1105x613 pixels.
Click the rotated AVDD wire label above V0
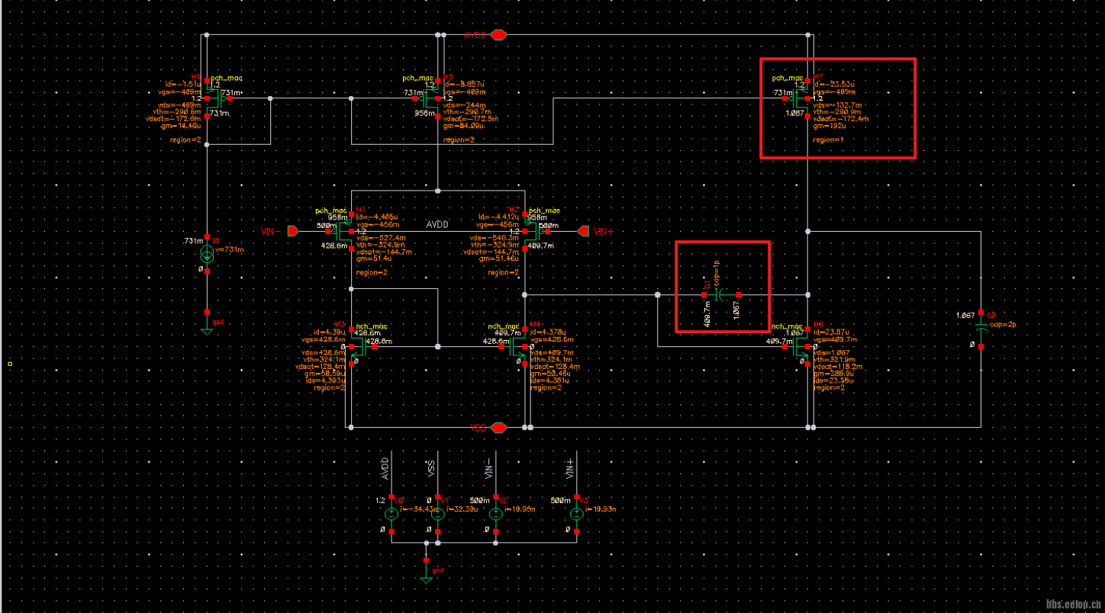coord(385,469)
